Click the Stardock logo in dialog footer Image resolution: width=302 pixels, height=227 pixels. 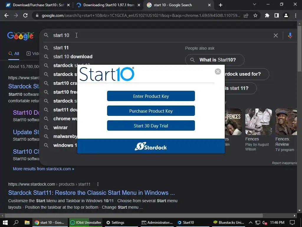[151, 146]
